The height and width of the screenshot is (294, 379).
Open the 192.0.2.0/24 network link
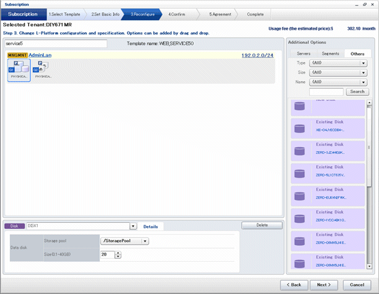(x=258, y=56)
